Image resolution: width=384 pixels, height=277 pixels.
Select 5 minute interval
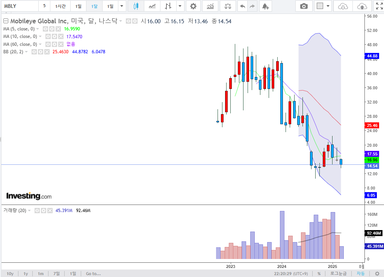44,6
